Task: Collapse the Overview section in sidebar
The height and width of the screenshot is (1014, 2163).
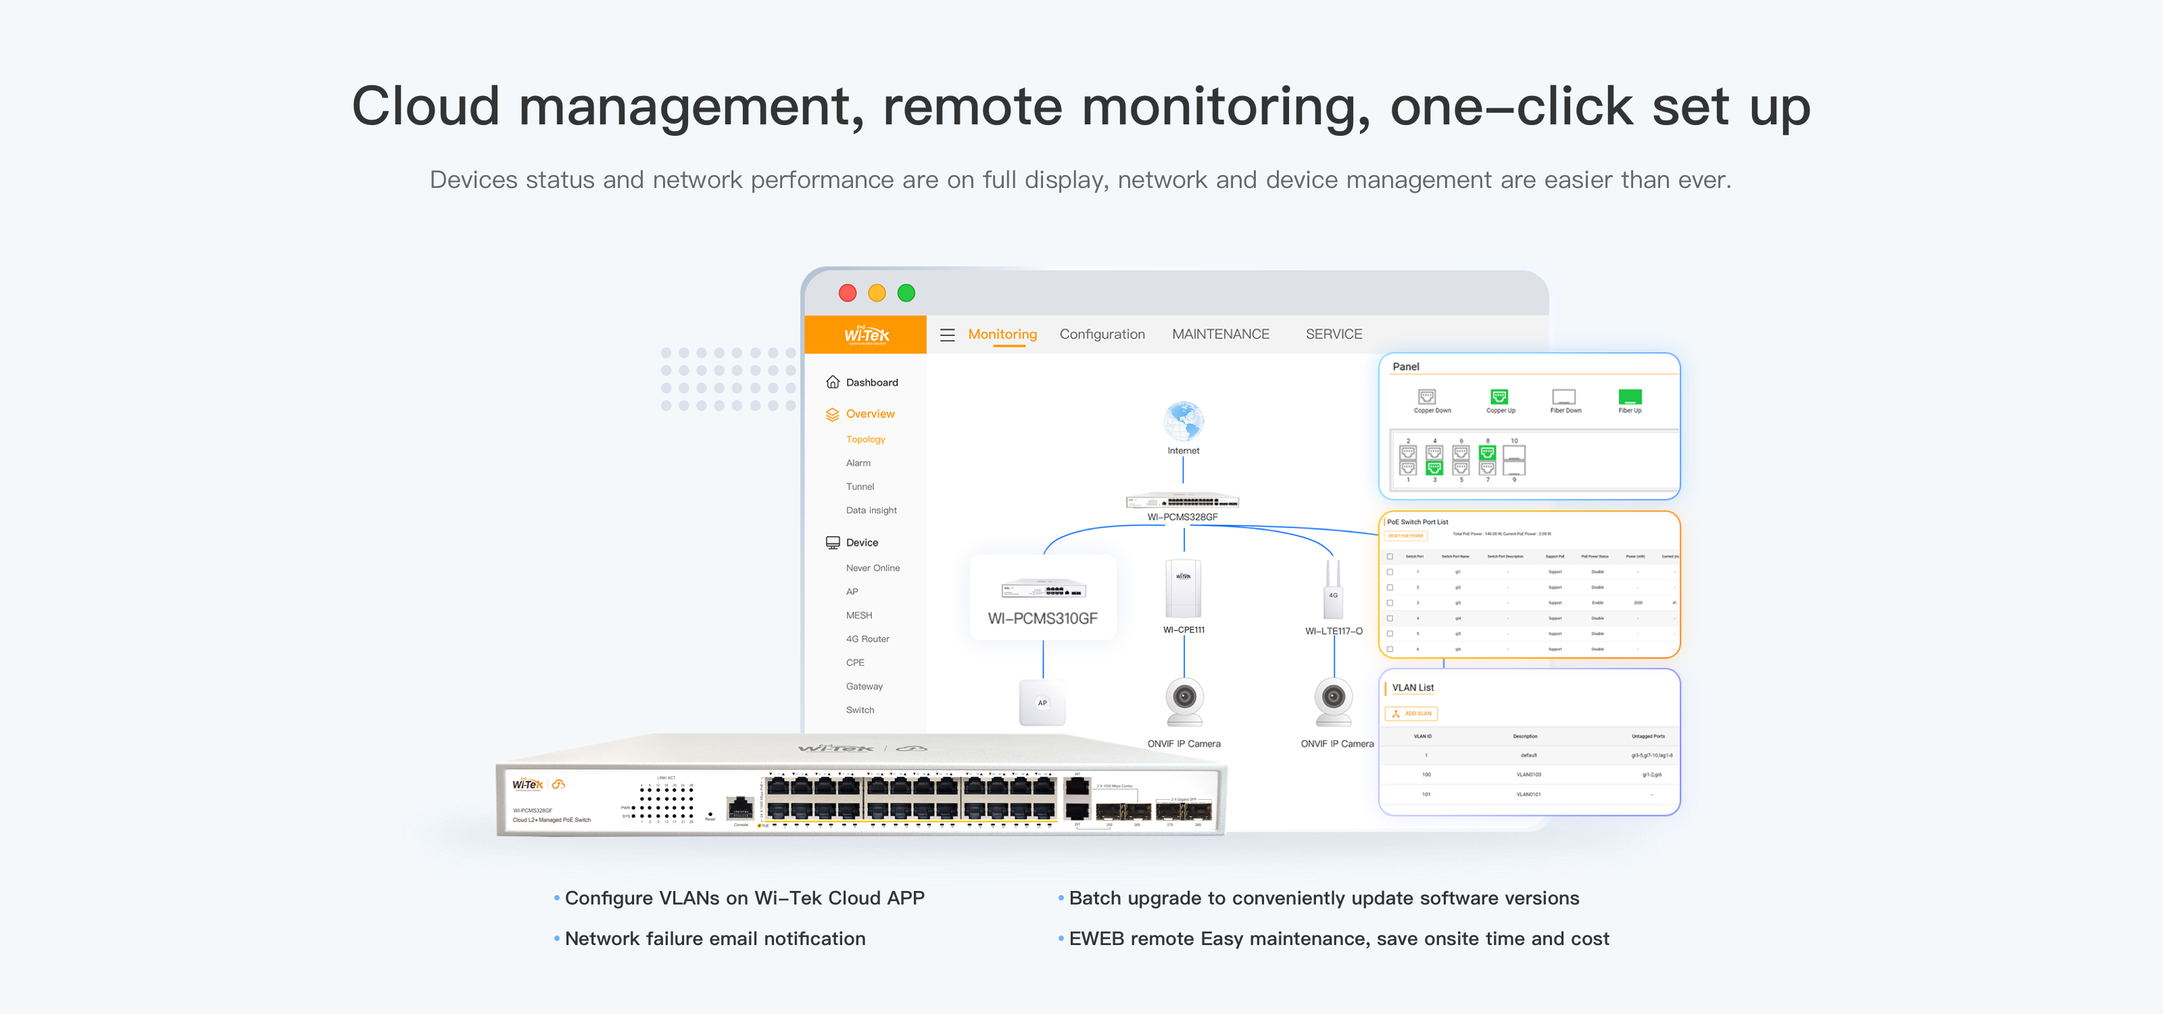Action: pyautogui.click(x=870, y=414)
